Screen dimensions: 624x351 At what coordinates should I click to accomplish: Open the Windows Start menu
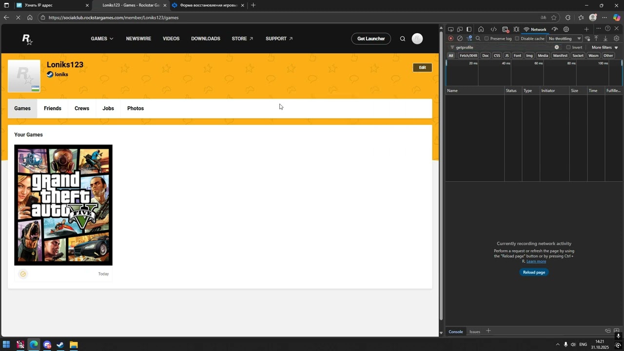click(6, 345)
